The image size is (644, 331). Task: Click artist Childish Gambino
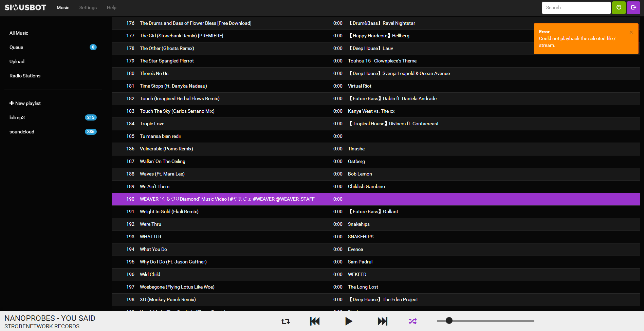click(366, 186)
